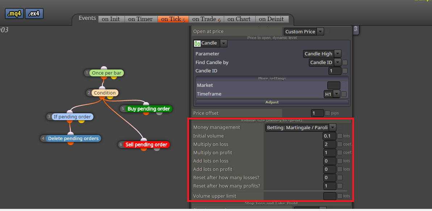The width and height of the screenshot is (432, 211).
Task: Click the Price offset input field
Action: coord(317,113)
